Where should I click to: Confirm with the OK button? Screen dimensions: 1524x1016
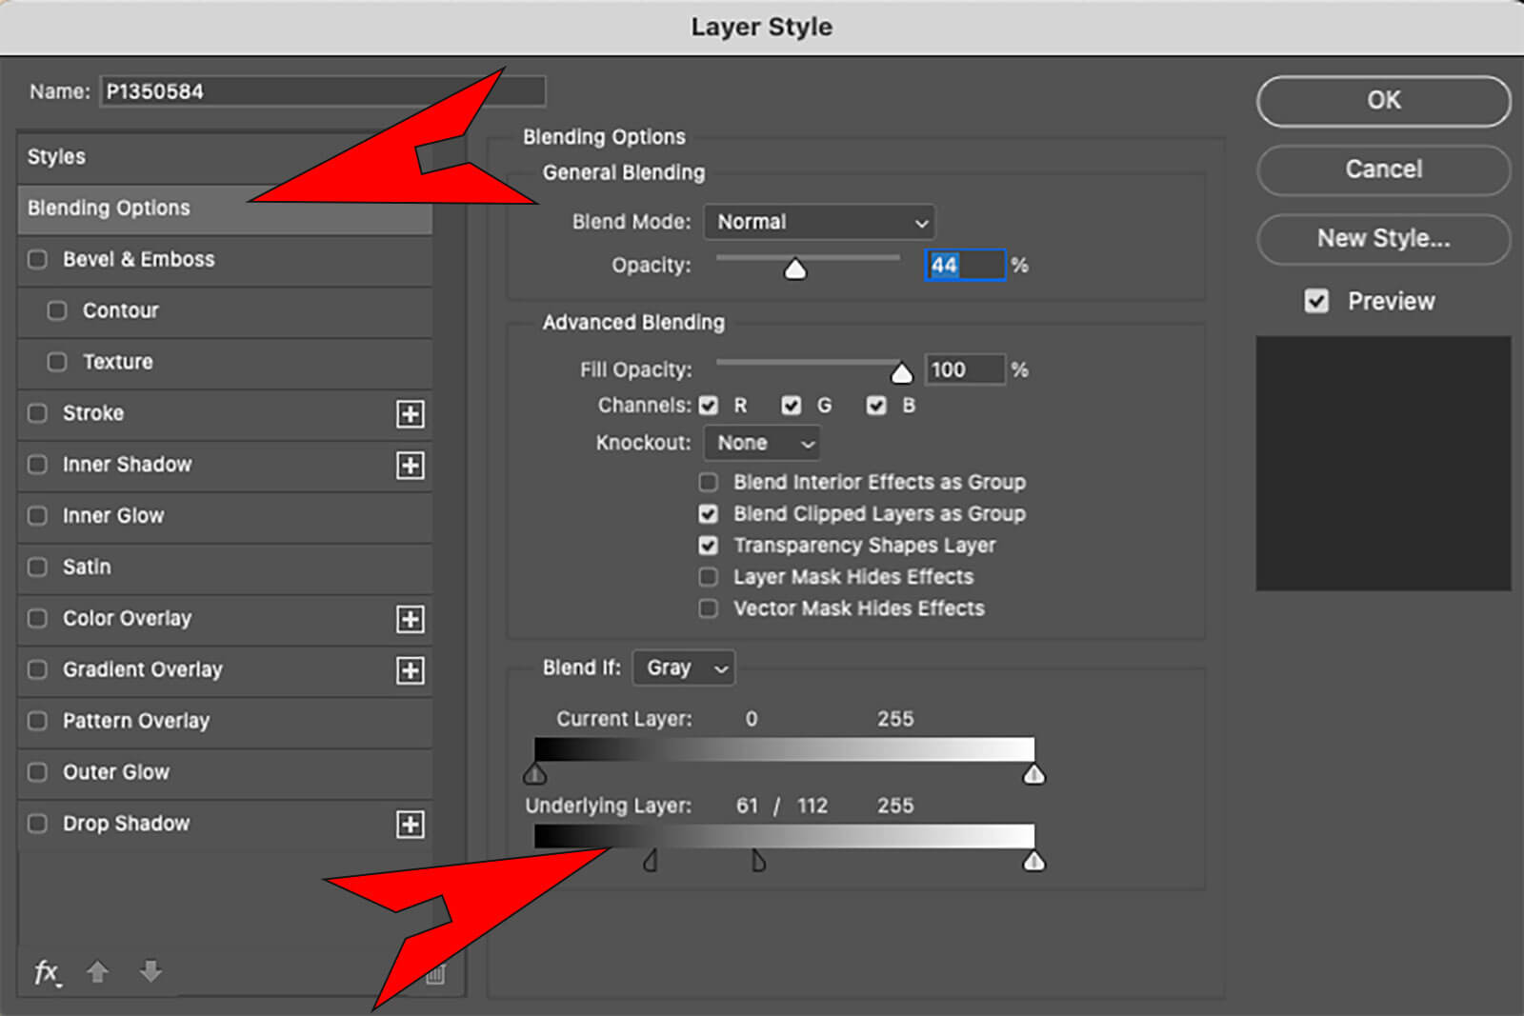pyautogui.click(x=1384, y=100)
